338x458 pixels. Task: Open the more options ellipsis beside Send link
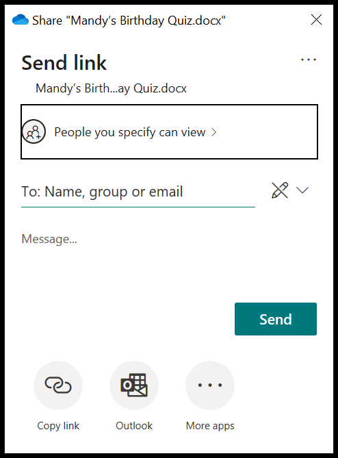[x=309, y=60]
